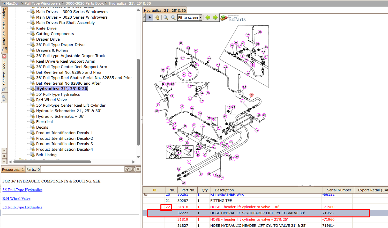Click the Hydraulics: 21', 25' & 30 breadcrumb

(x=130, y=3)
